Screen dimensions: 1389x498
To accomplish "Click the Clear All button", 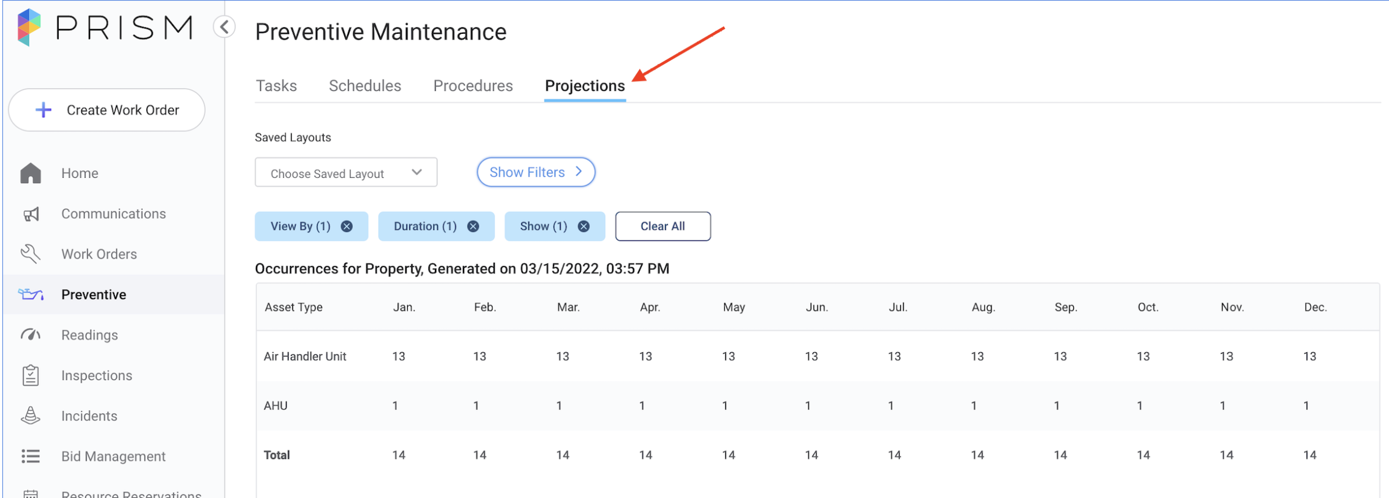I will pos(662,227).
